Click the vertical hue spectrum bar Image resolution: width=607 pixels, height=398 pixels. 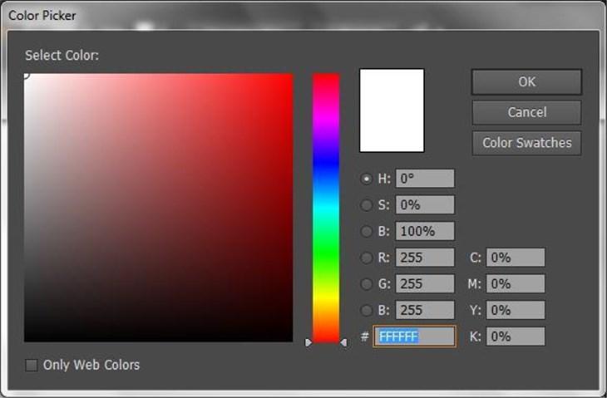[x=326, y=208]
